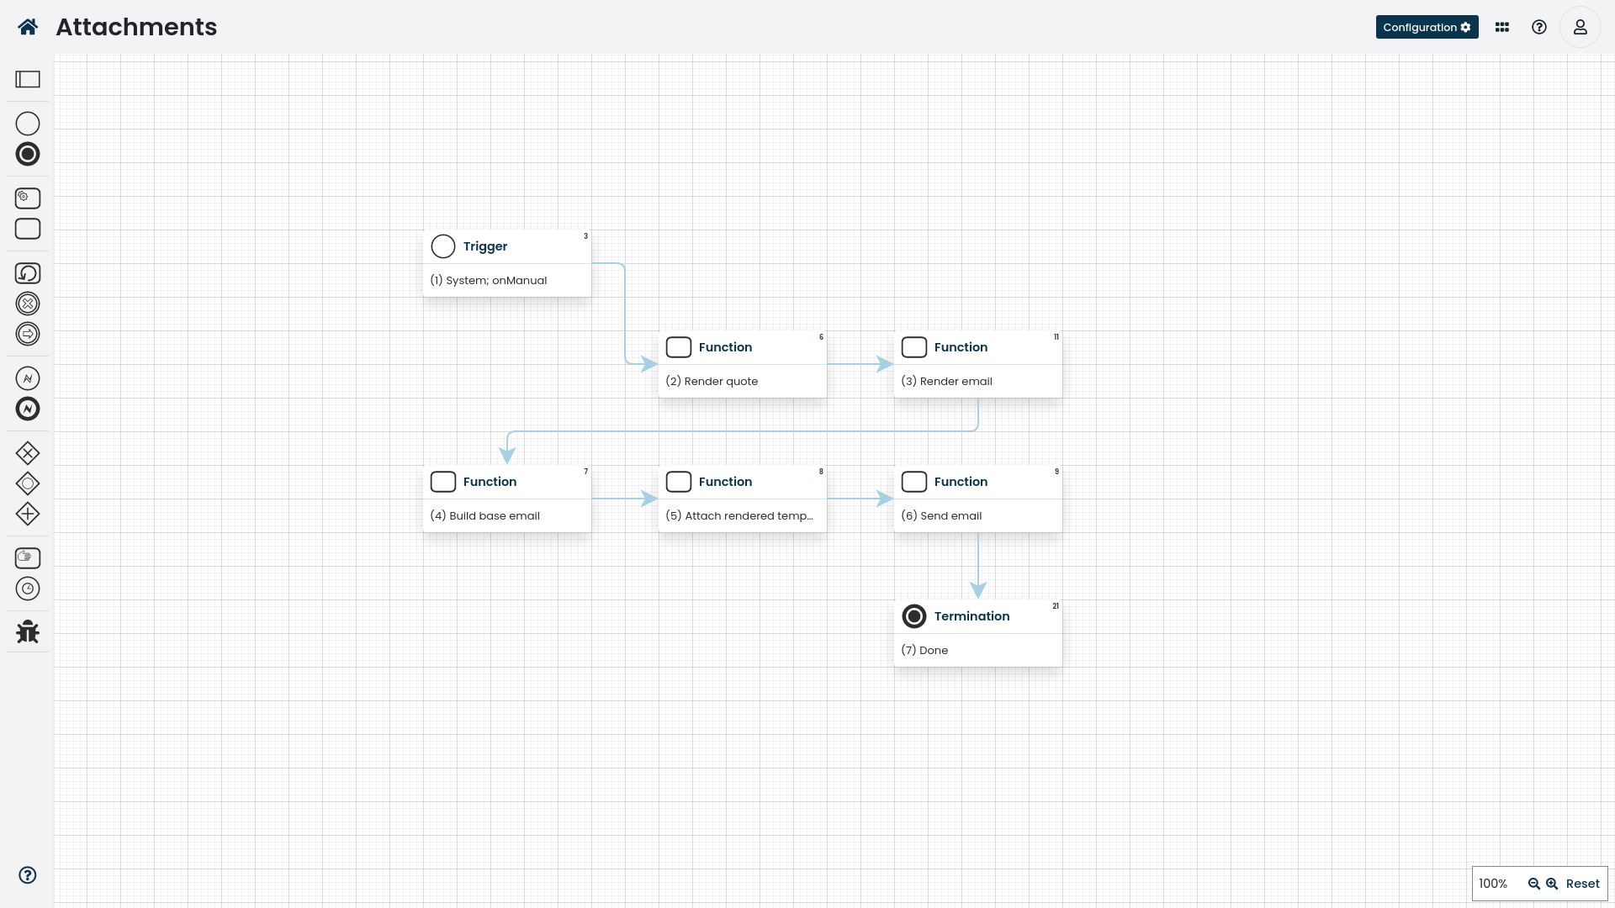Screen dimensions: 1615x908
Task: Click the trigger node icon
Action: [x=443, y=246]
